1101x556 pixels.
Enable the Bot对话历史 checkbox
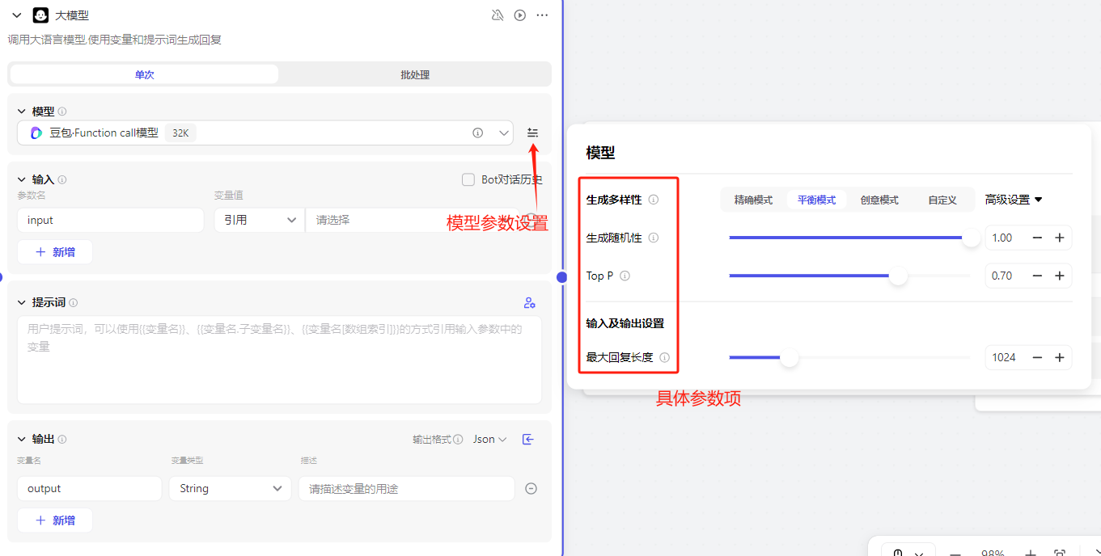point(468,179)
